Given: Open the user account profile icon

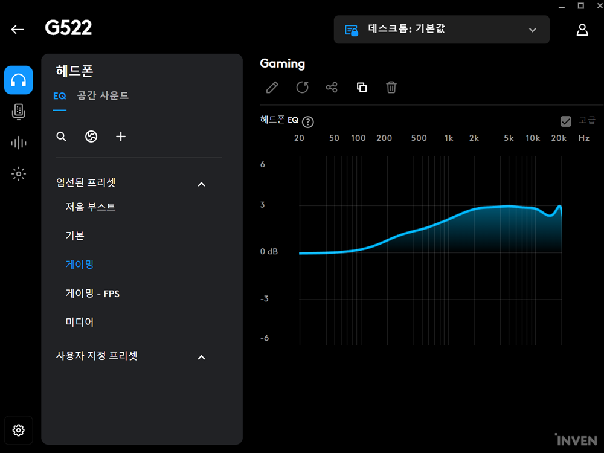Looking at the screenshot, I should (x=582, y=30).
